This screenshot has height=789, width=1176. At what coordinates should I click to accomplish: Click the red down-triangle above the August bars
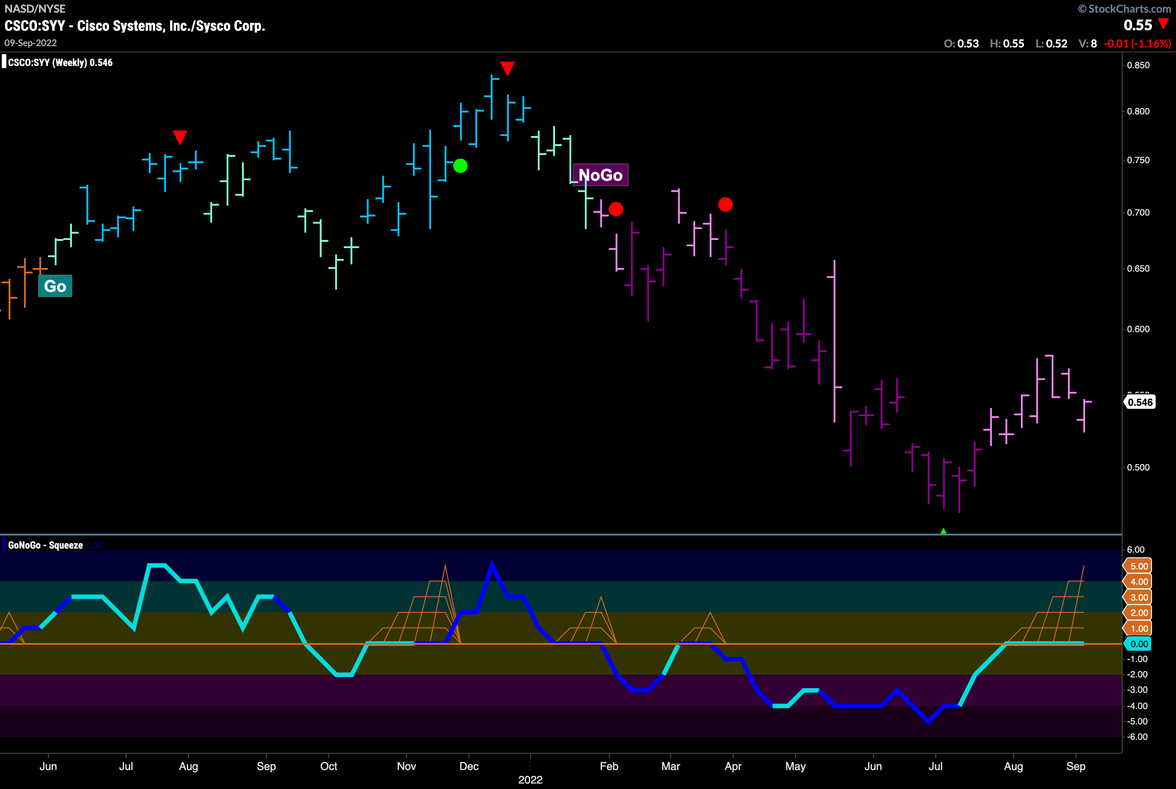pyautogui.click(x=180, y=137)
